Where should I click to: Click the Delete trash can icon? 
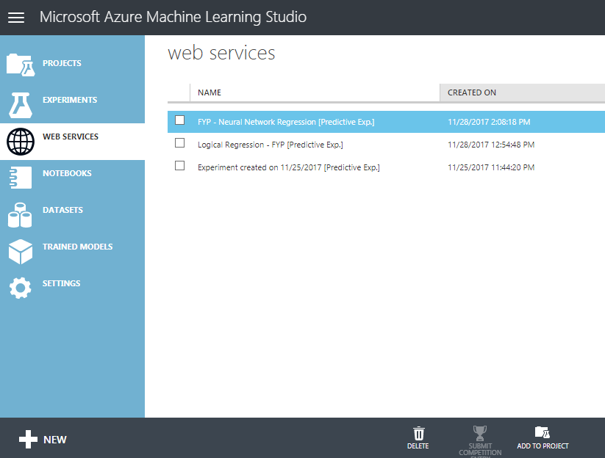[418, 433]
